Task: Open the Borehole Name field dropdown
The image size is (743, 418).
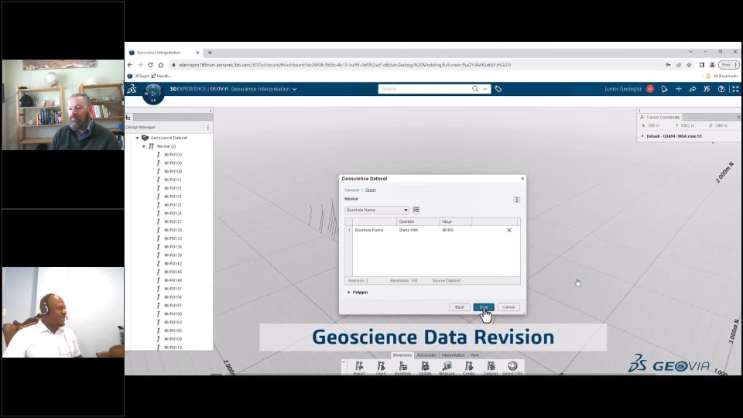Action: tap(377, 210)
